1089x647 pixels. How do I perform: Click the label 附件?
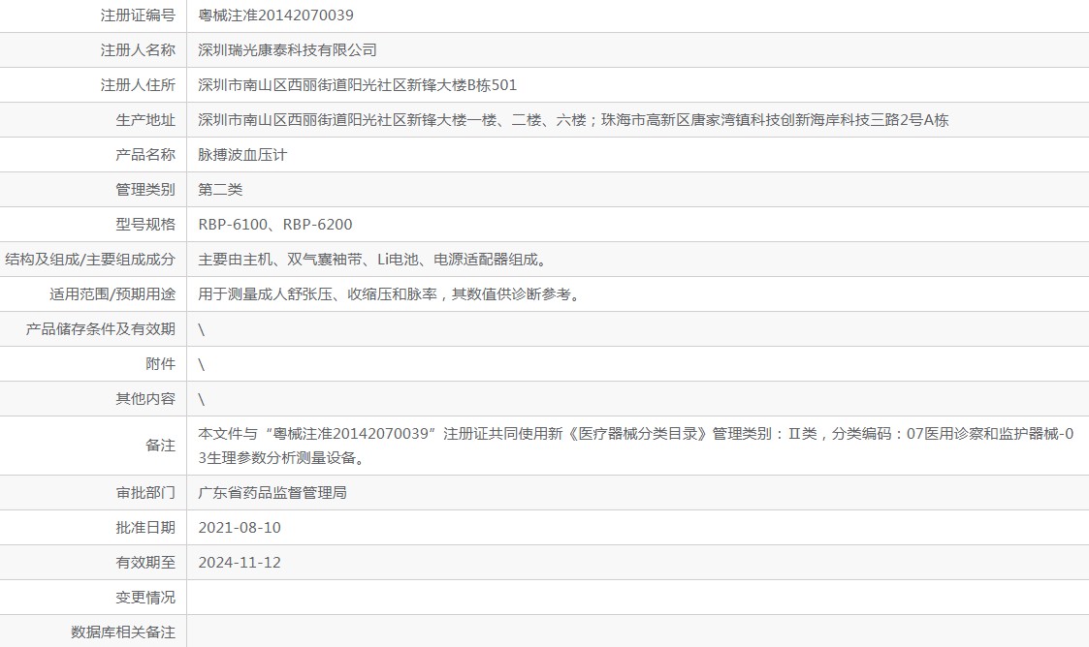click(160, 363)
